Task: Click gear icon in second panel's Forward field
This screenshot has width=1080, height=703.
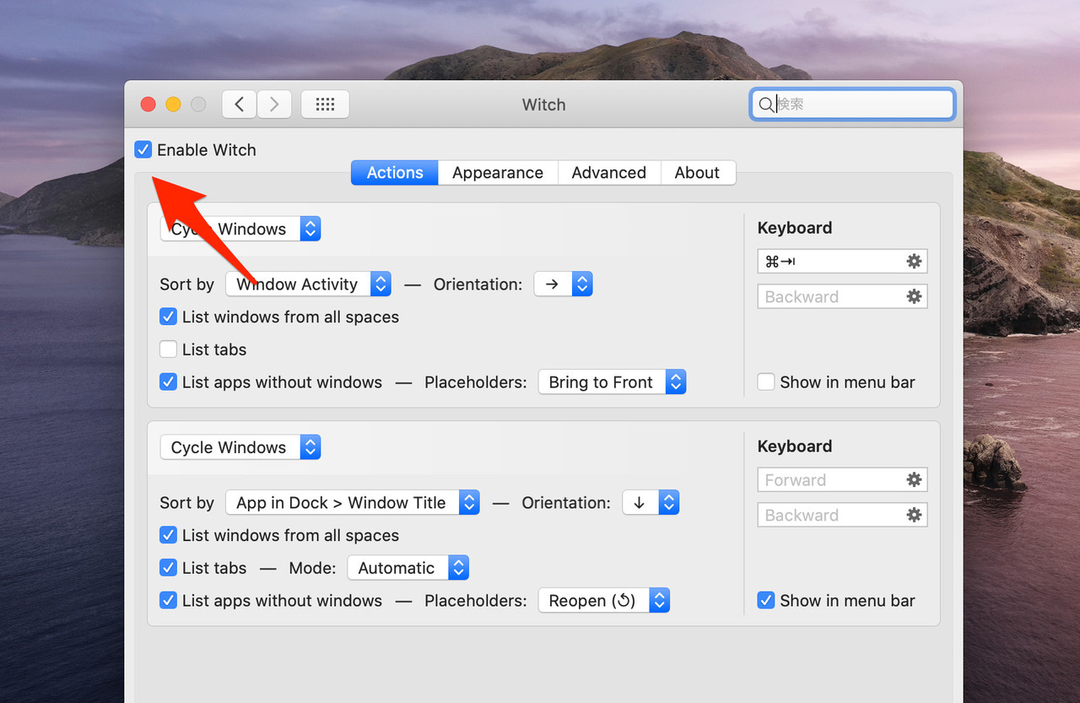Action: (x=914, y=480)
